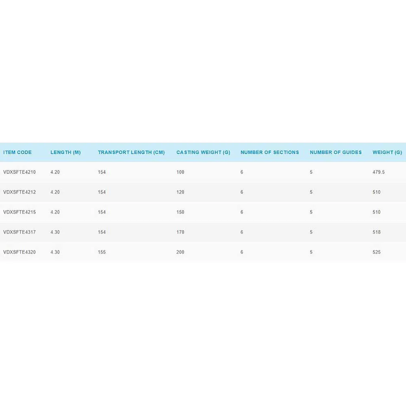
Task: Select the casting weight 170 cell
Action: coord(180,232)
